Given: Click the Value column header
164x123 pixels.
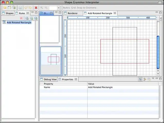Looking at the screenshot, I should (123, 84).
